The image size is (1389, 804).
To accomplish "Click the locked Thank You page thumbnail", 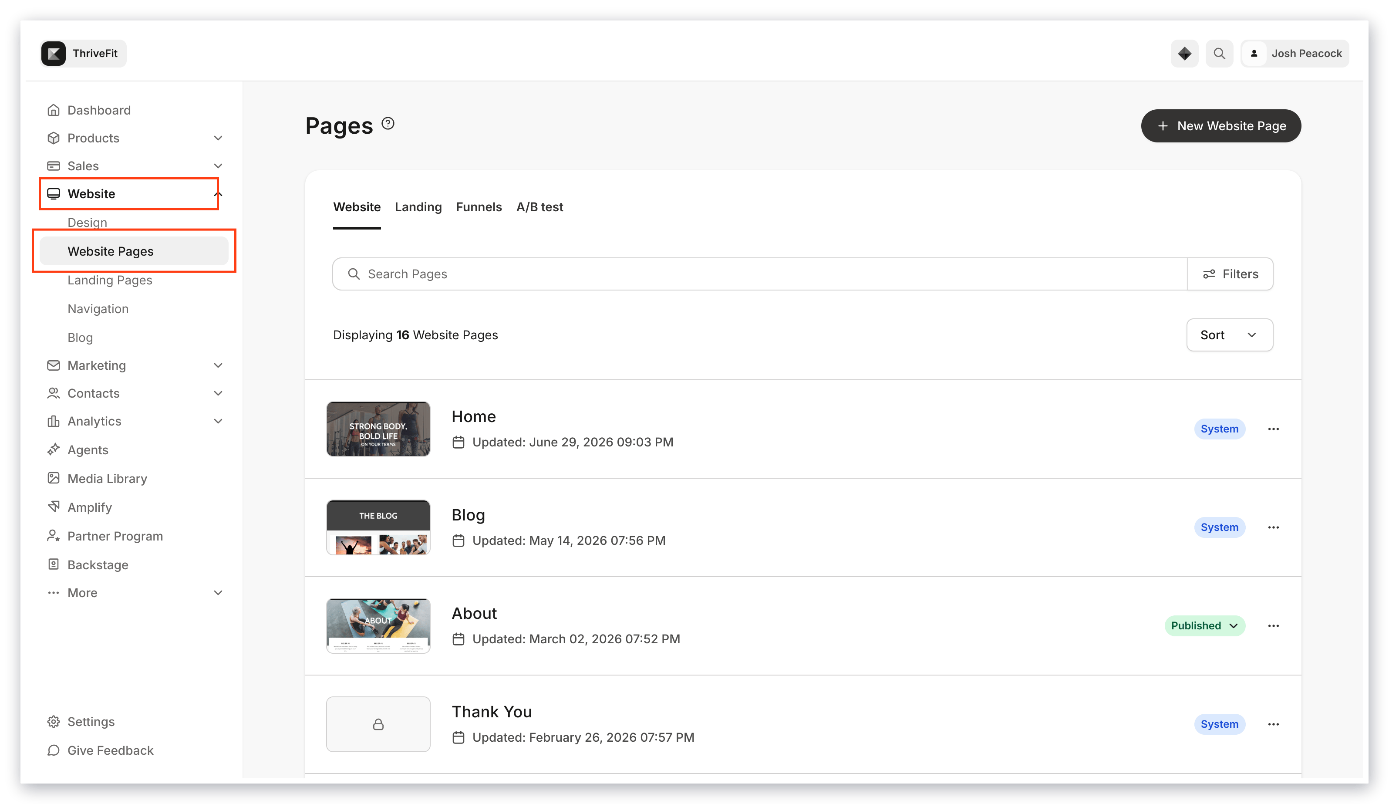I will coord(378,724).
